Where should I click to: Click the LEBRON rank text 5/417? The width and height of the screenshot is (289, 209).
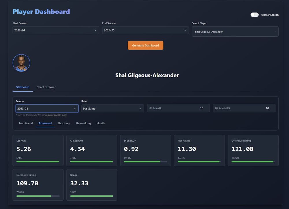[19, 158]
